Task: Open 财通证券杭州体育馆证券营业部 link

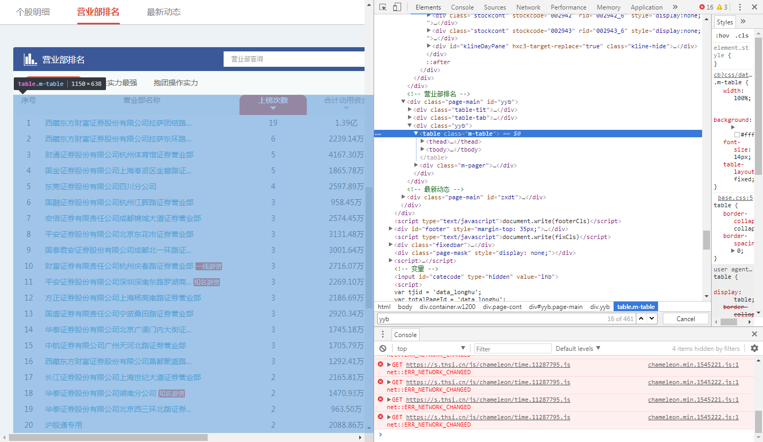Action: pyautogui.click(x=119, y=155)
